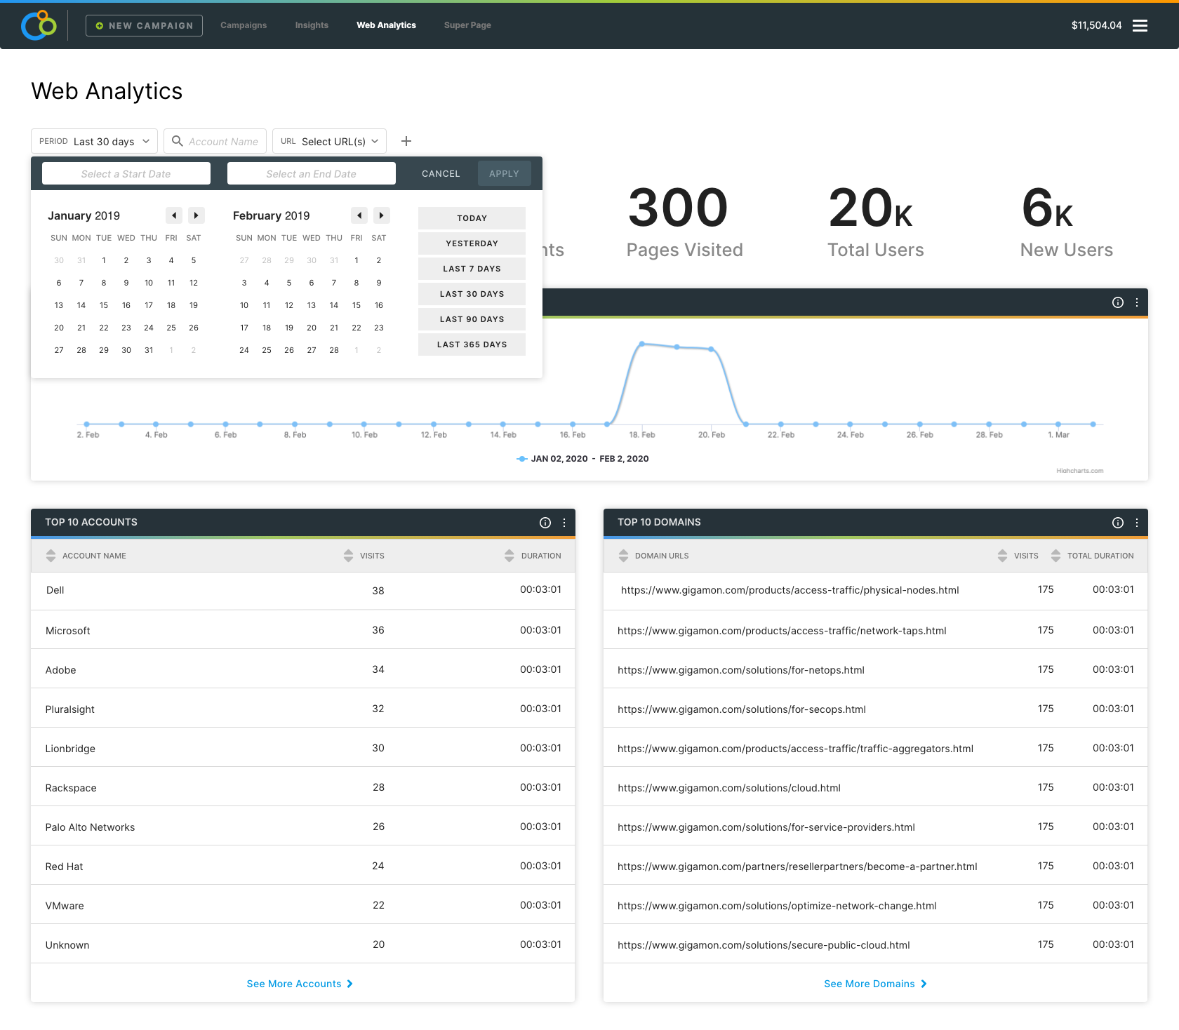The height and width of the screenshot is (1030, 1179).
Task: Go to previous month from January 2019
Action: click(x=174, y=215)
